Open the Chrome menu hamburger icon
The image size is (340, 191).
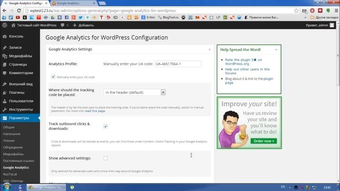[336, 11]
